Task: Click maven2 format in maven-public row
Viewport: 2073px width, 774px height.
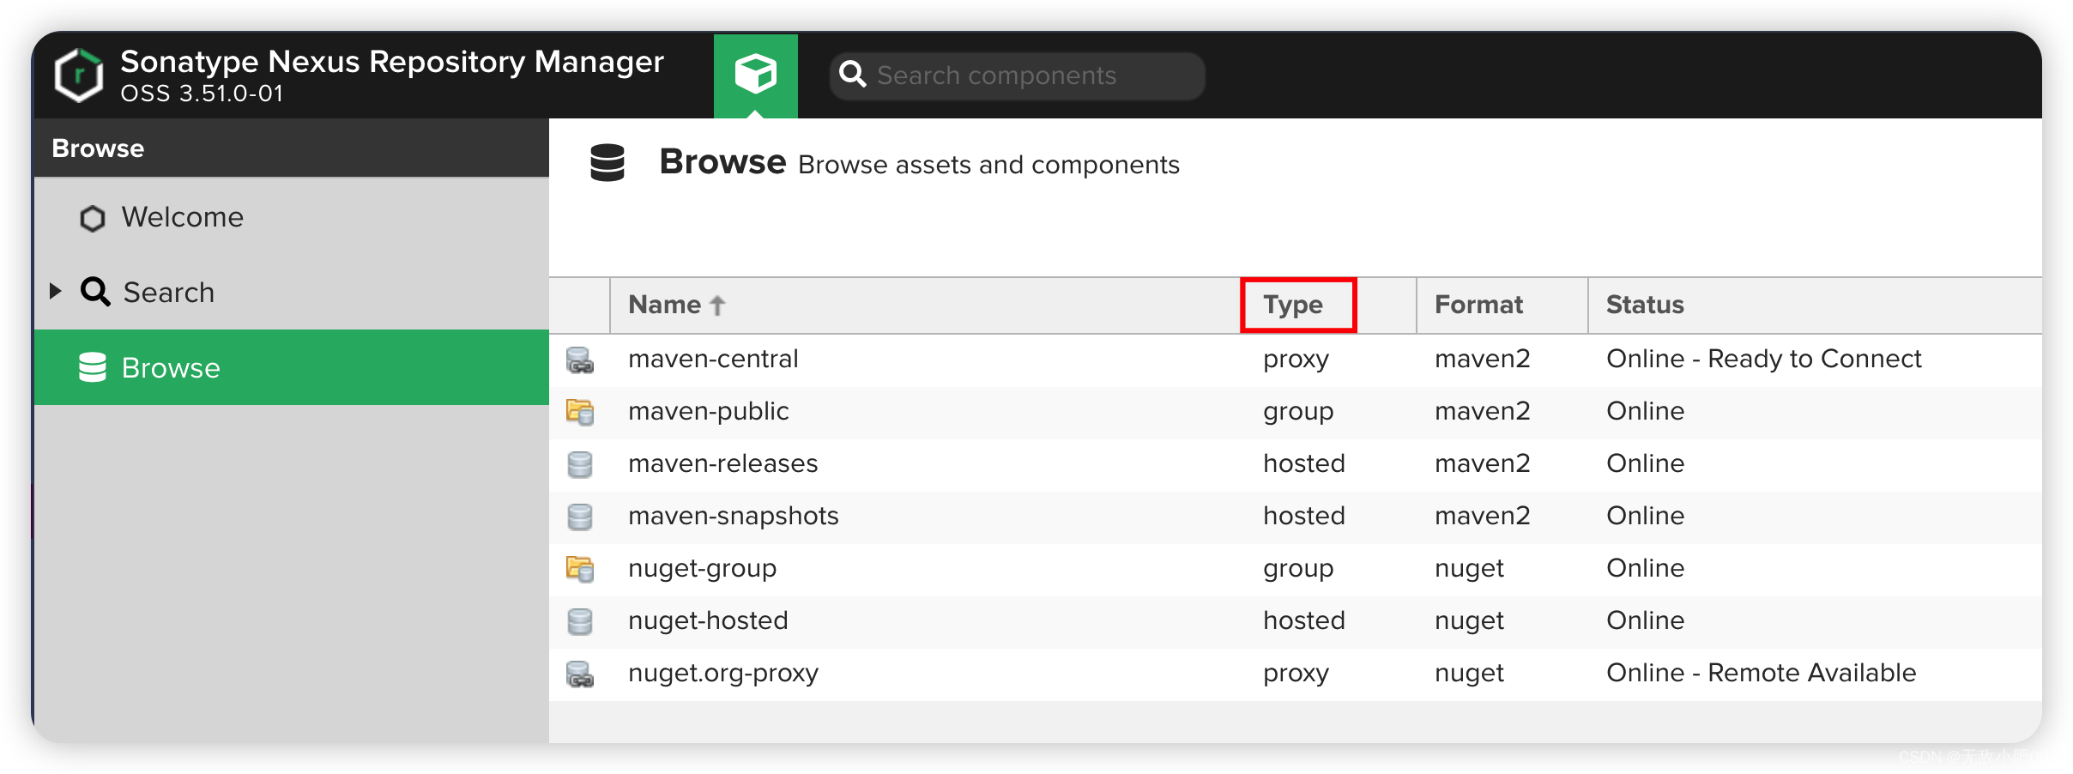Action: point(1482,411)
